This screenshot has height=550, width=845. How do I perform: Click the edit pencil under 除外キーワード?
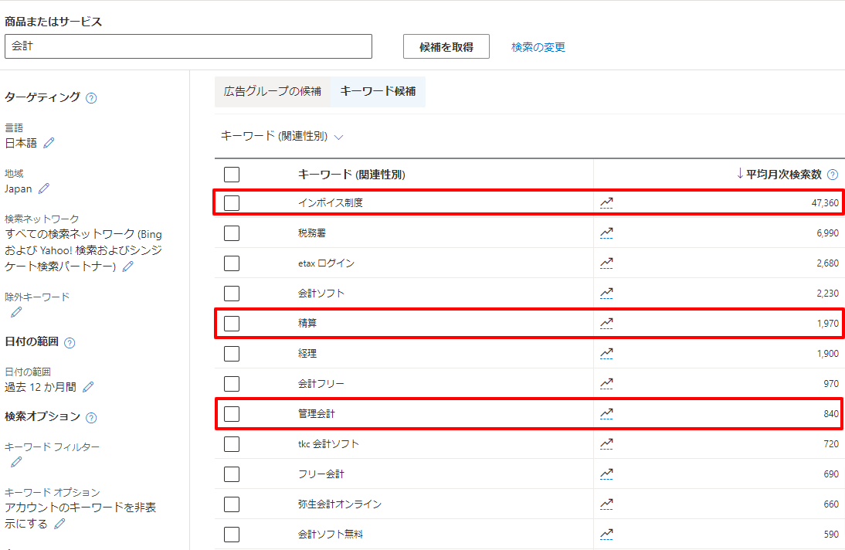coord(16,312)
